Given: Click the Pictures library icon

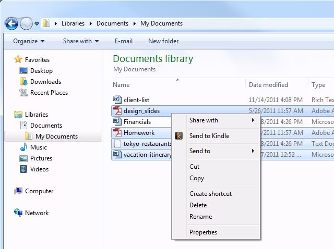Looking at the screenshot, I should pos(23,158).
